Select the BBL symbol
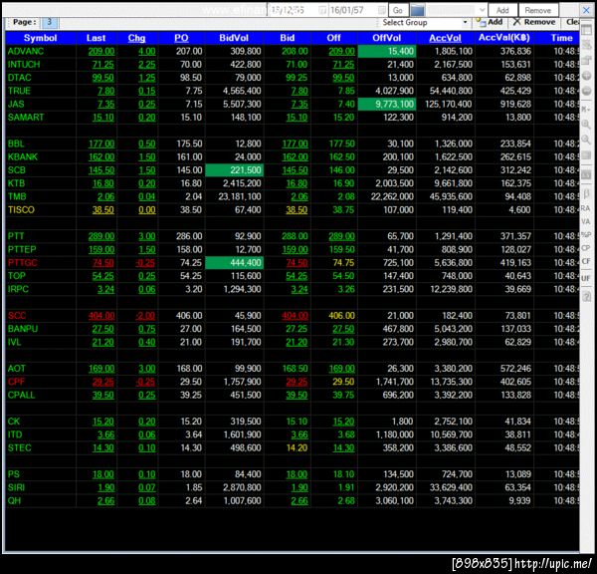Image resolution: width=597 pixels, height=574 pixels. point(16,143)
